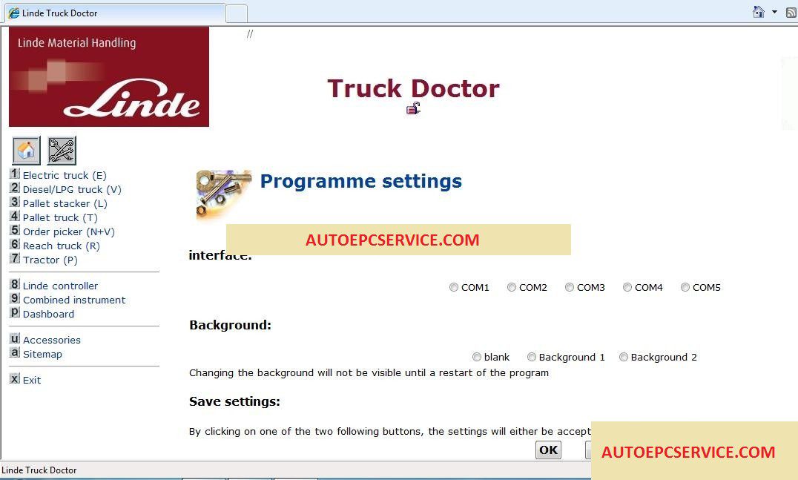Open Electric truck (E) link
This screenshot has width=798, height=480.
pyautogui.click(x=65, y=175)
